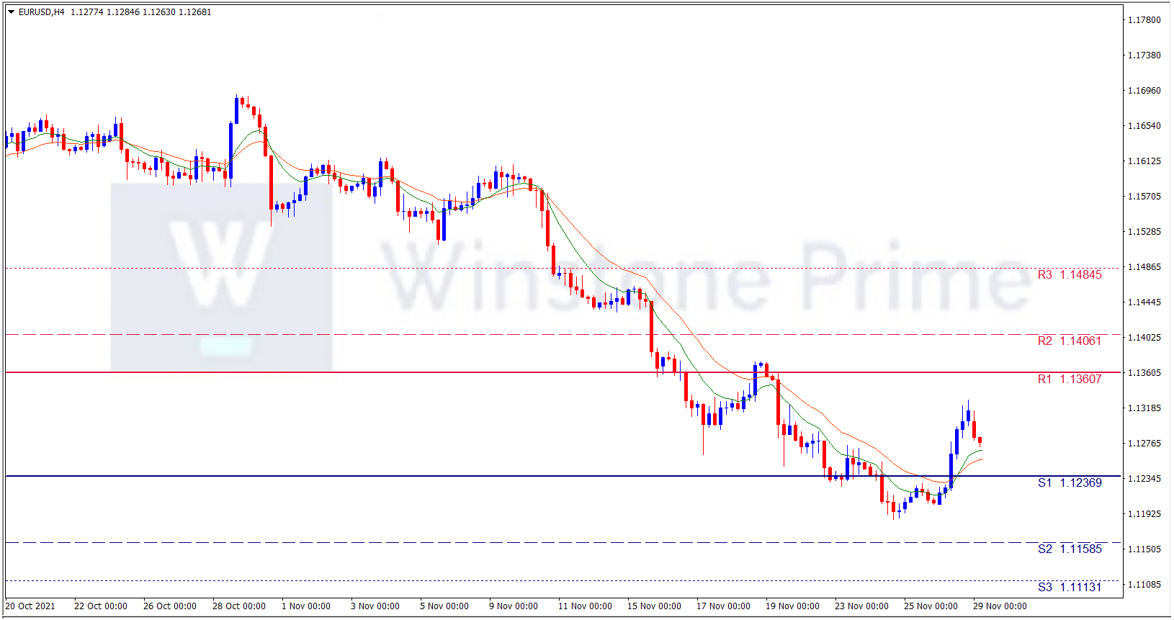Viewport: 1174px width, 620px height.
Task: Click the 1.17800 price on the scale
Action: (x=1144, y=20)
